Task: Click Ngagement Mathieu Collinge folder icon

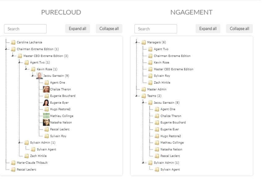Action: 157,143
